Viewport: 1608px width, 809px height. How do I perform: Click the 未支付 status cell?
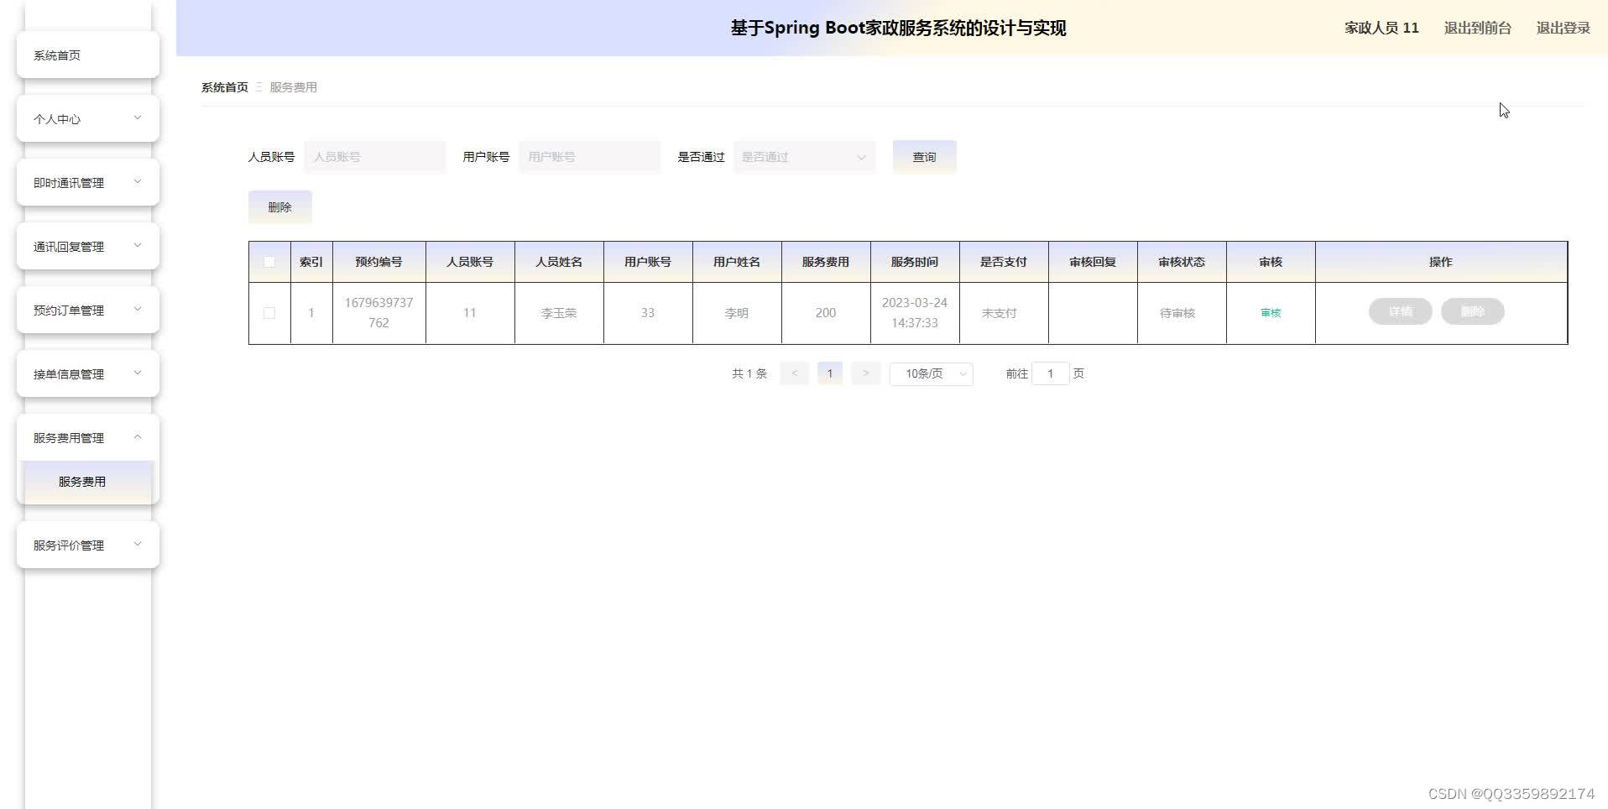tap(1004, 313)
